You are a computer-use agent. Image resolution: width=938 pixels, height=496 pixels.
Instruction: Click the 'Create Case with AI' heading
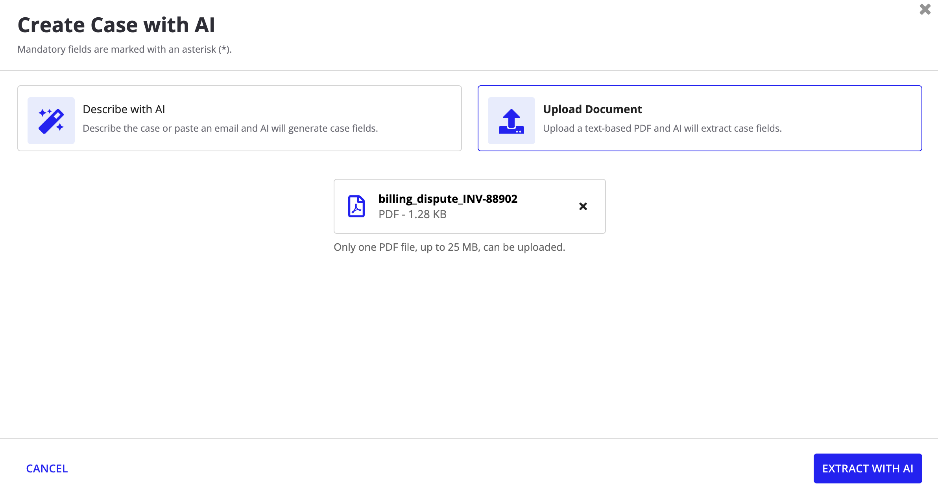pyautogui.click(x=116, y=25)
